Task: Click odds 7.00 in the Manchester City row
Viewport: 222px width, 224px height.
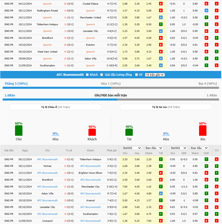Action: pyautogui.click(x=125, y=186)
